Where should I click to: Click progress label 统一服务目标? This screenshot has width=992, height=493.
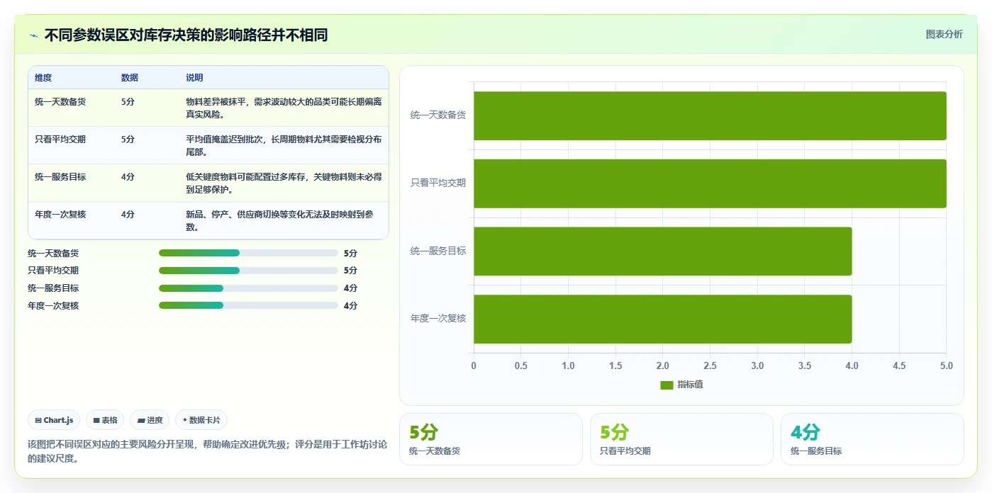[x=53, y=288]
